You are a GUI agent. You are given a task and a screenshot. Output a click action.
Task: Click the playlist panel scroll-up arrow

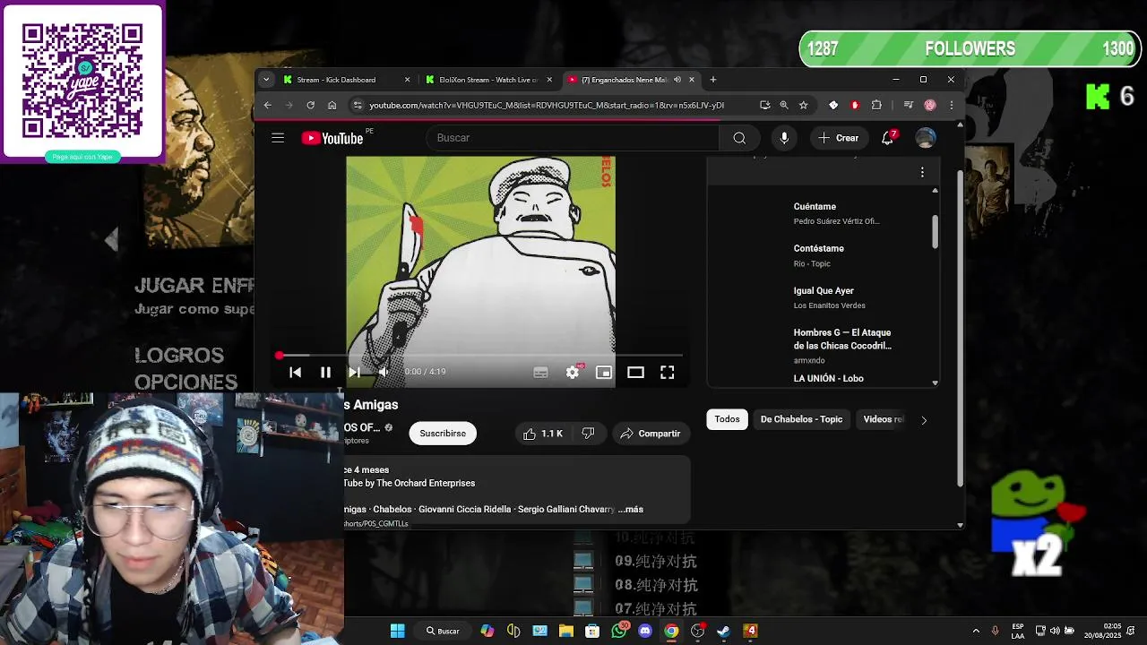tap(935, 190)
